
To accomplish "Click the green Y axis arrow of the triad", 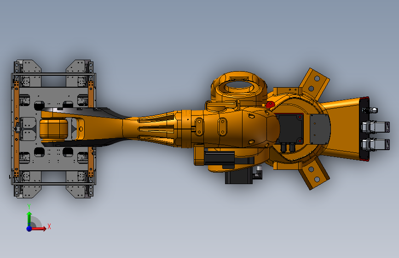I will pyautogui.click(x=29, y=219).
